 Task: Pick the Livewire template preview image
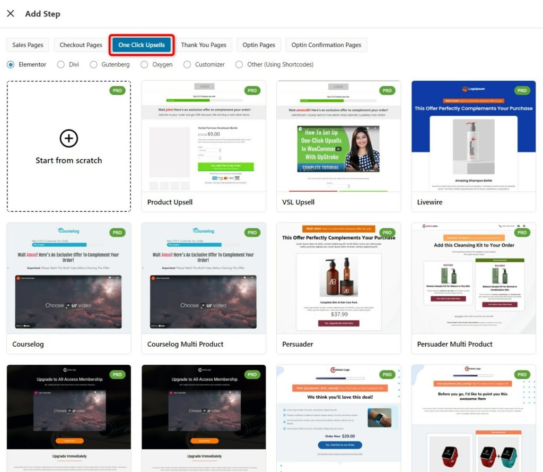pos(474,136)
